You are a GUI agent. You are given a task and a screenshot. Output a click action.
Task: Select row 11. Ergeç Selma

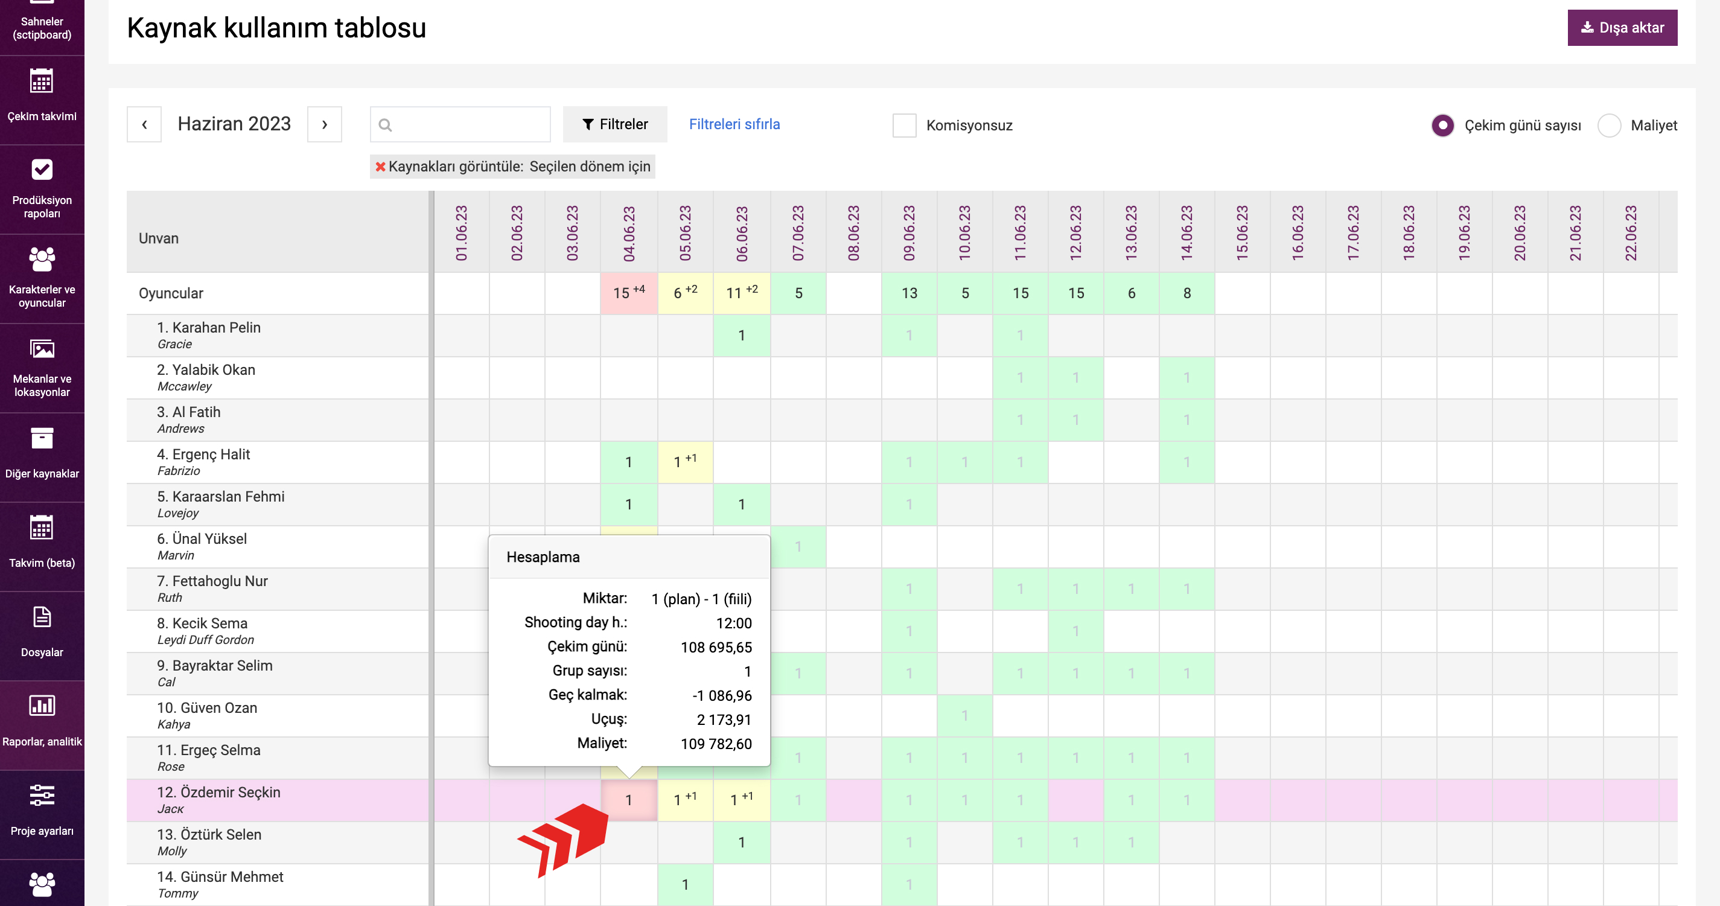[277, 758]
